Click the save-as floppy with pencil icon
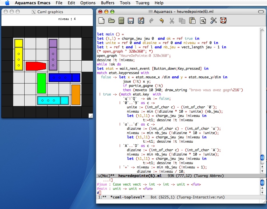 (x=141, y=21)
